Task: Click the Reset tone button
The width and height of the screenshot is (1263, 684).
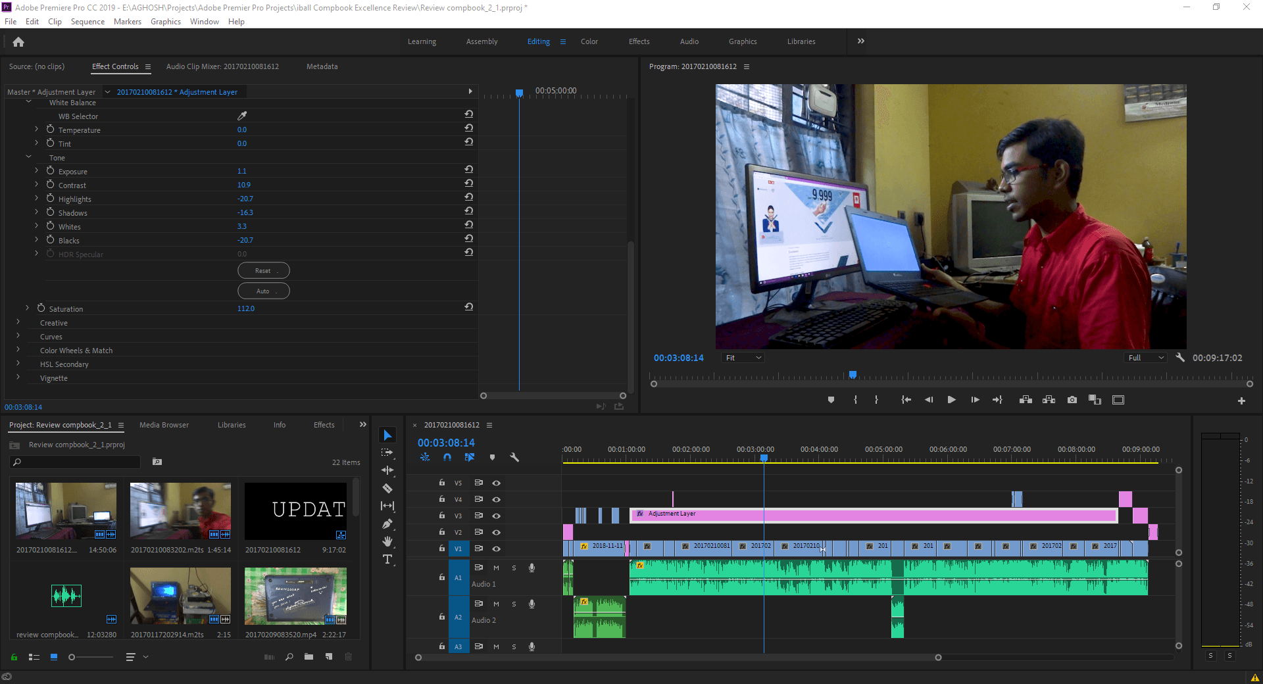Action: (x=263, y=271)
